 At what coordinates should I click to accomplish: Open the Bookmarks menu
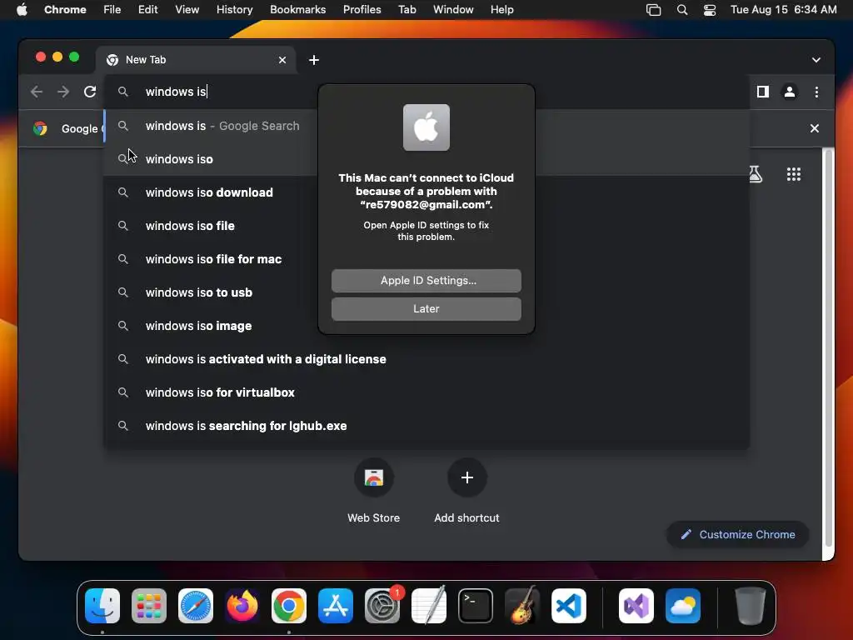point(297,10)
